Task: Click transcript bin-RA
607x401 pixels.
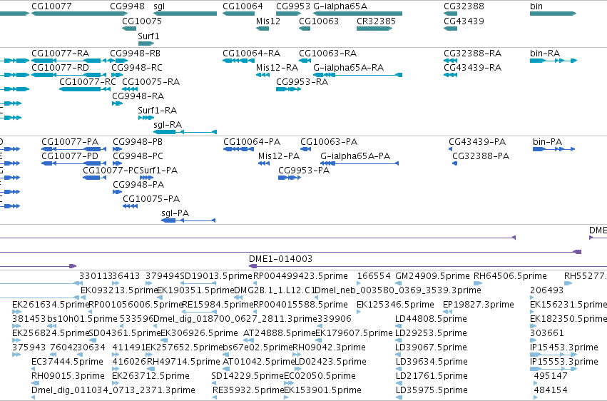Action: tap(554, 61)
